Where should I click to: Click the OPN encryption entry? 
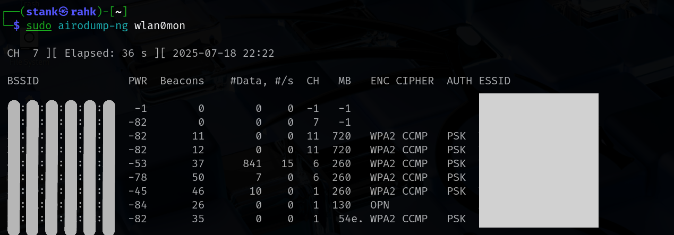(x=380, y=205)
